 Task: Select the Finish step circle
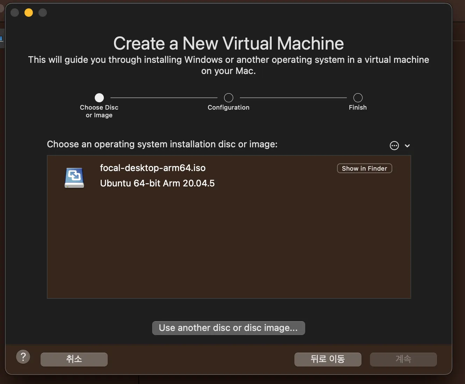(358, 98)
